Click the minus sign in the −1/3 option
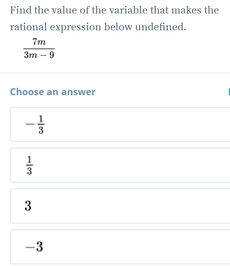230x268 pixels. 29,124
